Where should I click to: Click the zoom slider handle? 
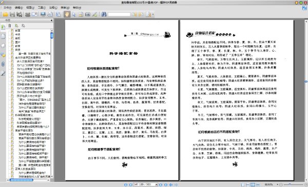pos(290,184)
